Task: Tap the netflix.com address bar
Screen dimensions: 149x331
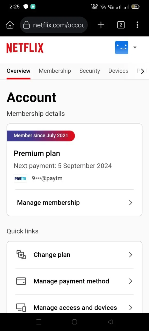Action: tap(54, 25)
